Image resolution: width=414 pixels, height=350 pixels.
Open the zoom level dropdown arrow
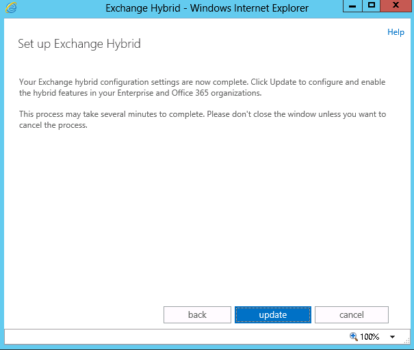(392, 337)
